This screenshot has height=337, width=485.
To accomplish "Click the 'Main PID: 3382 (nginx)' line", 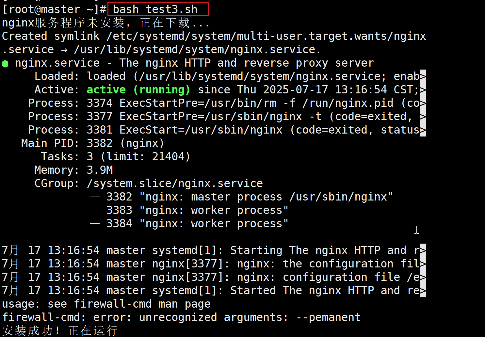I will pyautogui.click(x=93, y=143).
